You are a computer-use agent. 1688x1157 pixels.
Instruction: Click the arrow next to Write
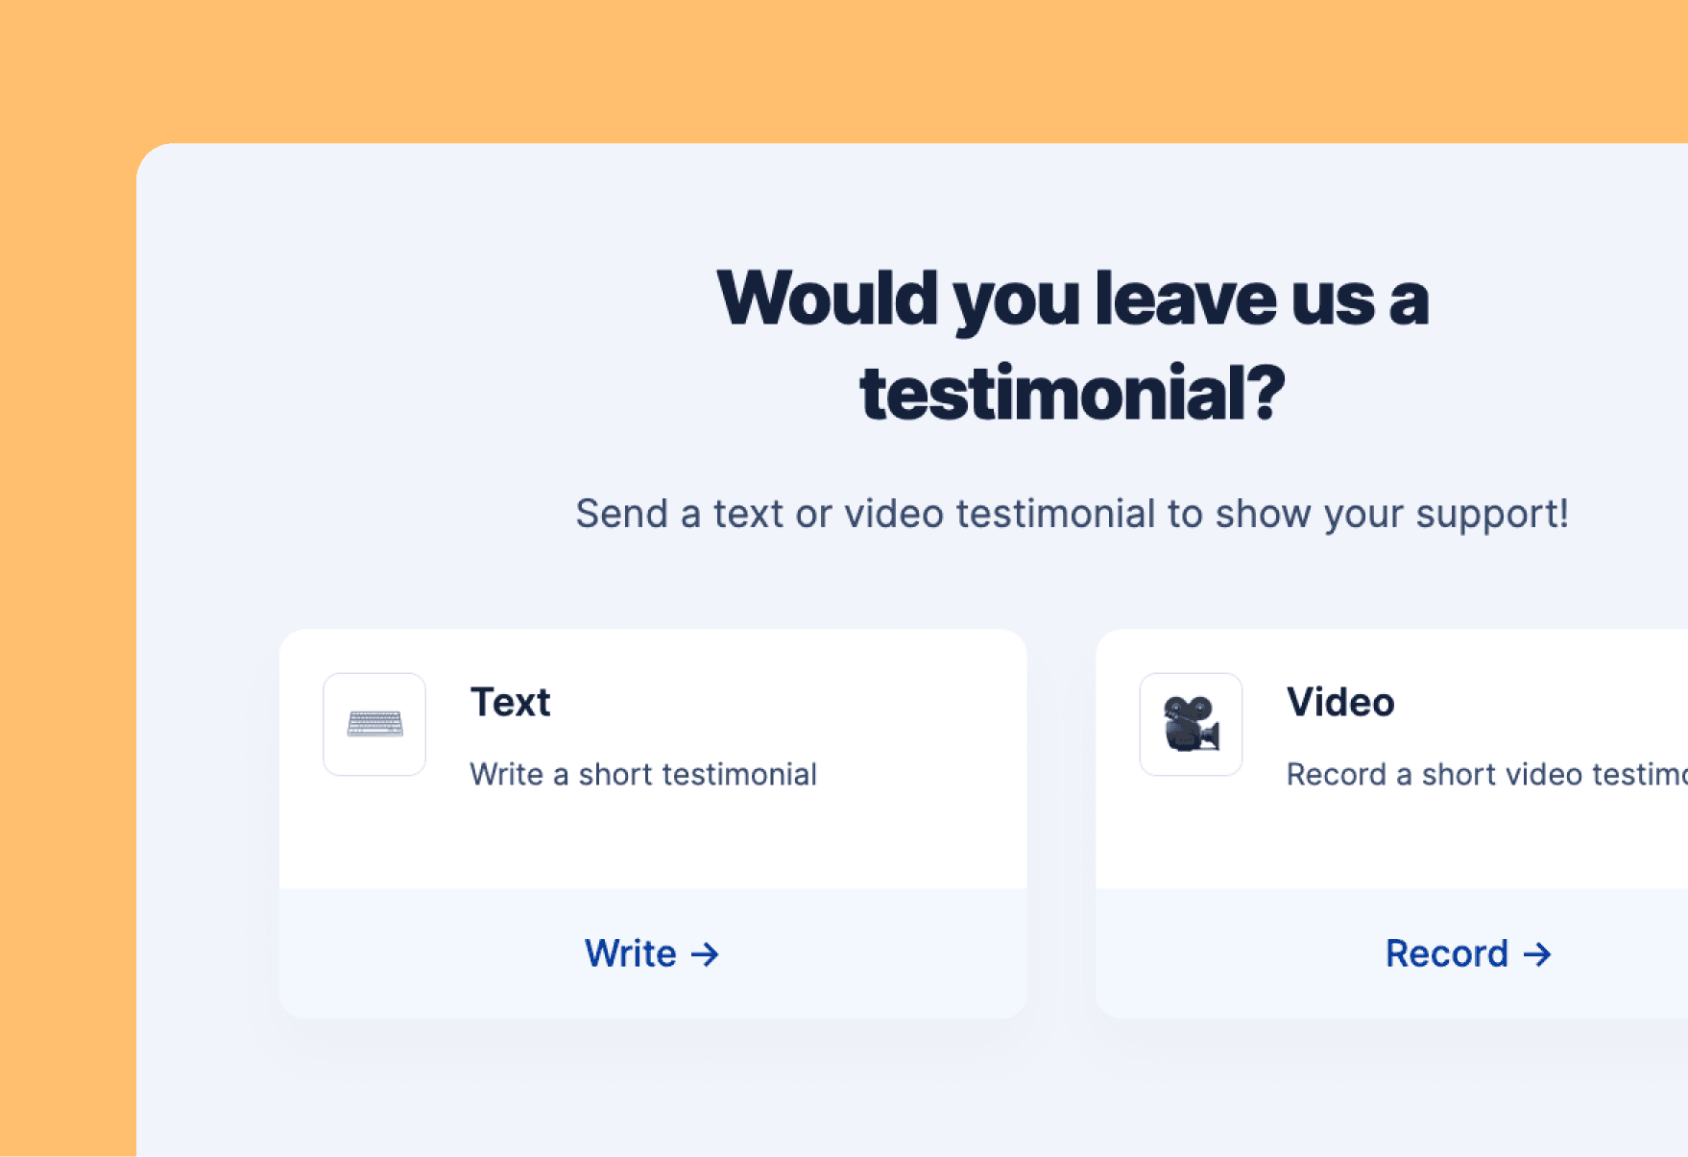706,954
